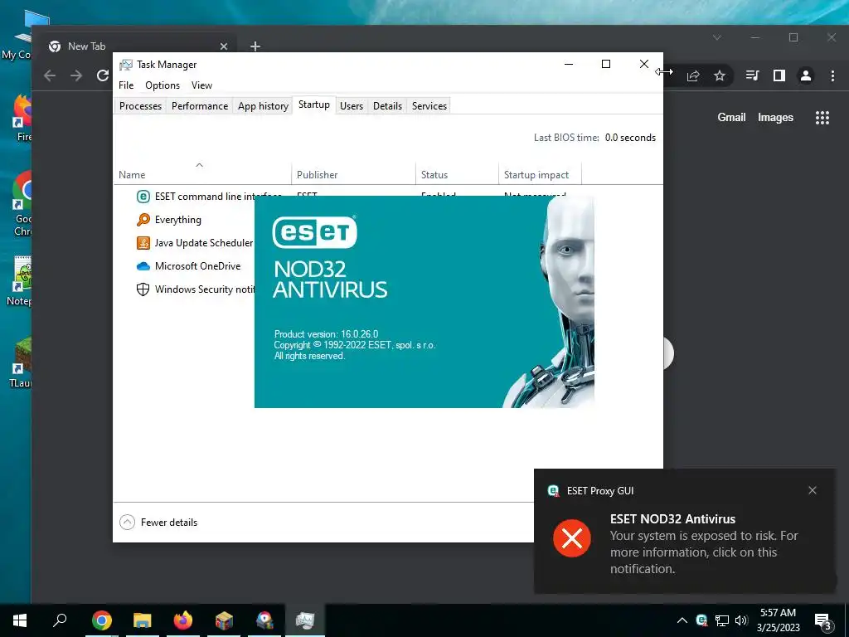
Task: Select the Microsoft OneDrive cloud icon
Action: click(x=143, y=266)
